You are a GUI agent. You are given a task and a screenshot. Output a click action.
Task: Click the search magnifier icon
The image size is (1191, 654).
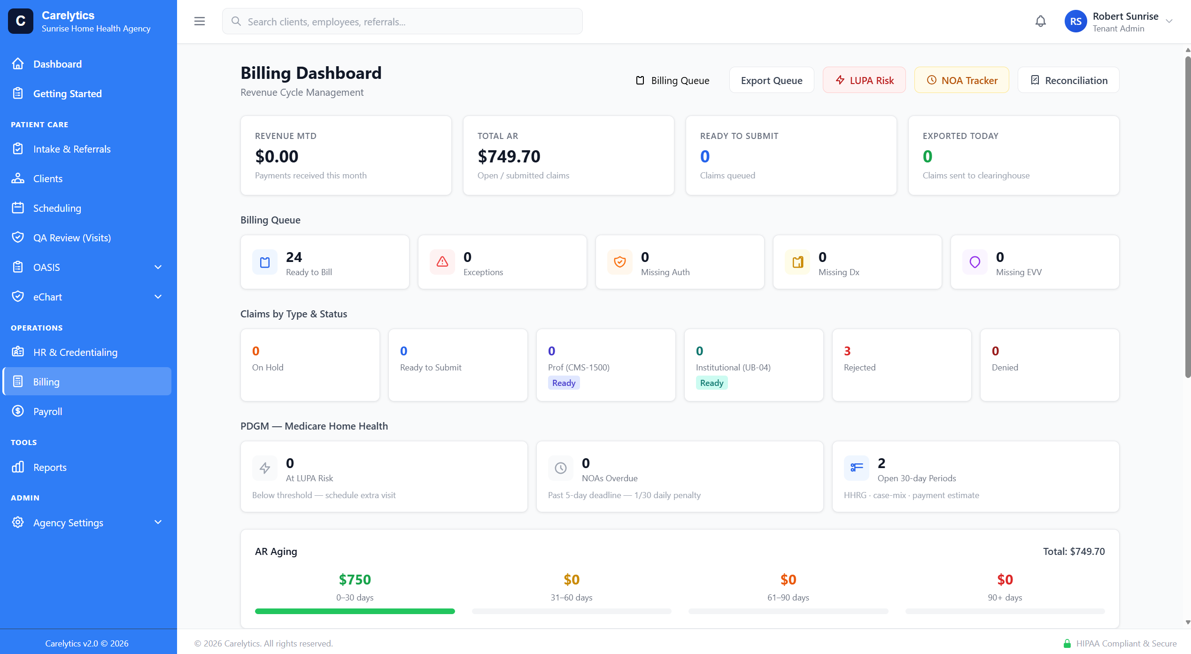click(236, 22)
